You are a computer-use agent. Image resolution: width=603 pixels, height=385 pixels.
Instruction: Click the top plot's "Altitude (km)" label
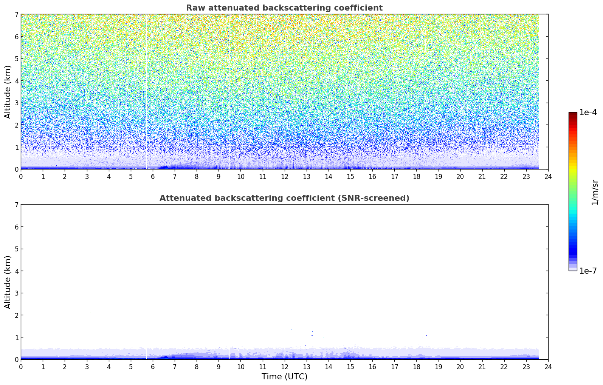[x=8, y=92]
